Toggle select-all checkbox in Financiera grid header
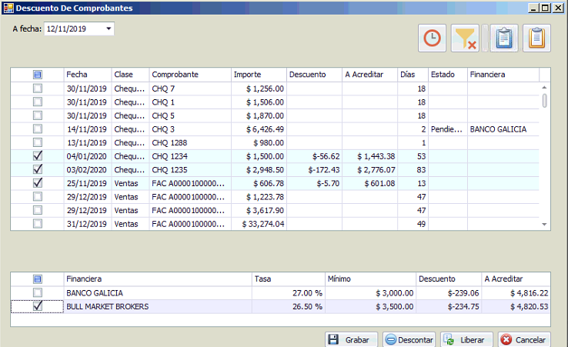Viewport: 568px width, 347px height. point(37,279)
